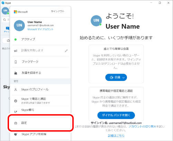Click the Skype to phone credit icon
The height and width of the screenshot is (141, 173).
(x=16, y=101)
